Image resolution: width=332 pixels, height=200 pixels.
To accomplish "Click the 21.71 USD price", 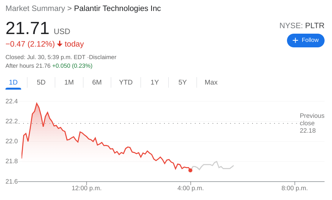I will click(38, 29).
